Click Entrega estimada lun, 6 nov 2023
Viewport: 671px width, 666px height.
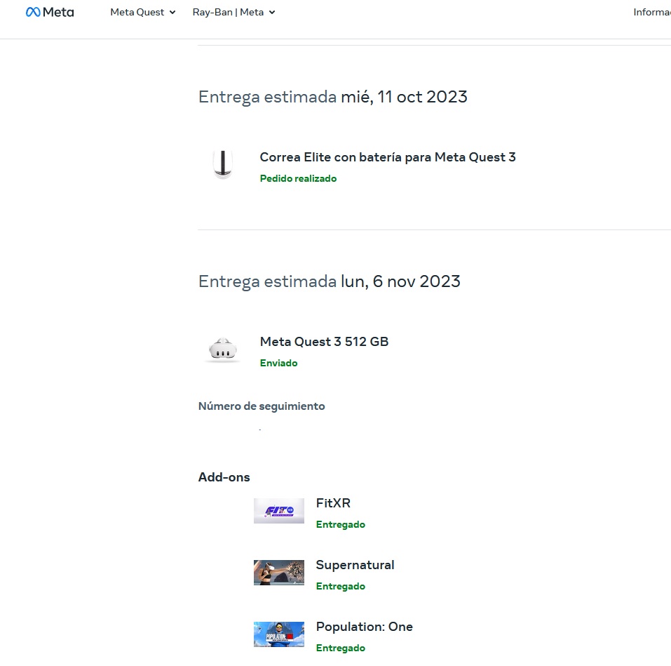pyautogui.click(x=330, y=281)
